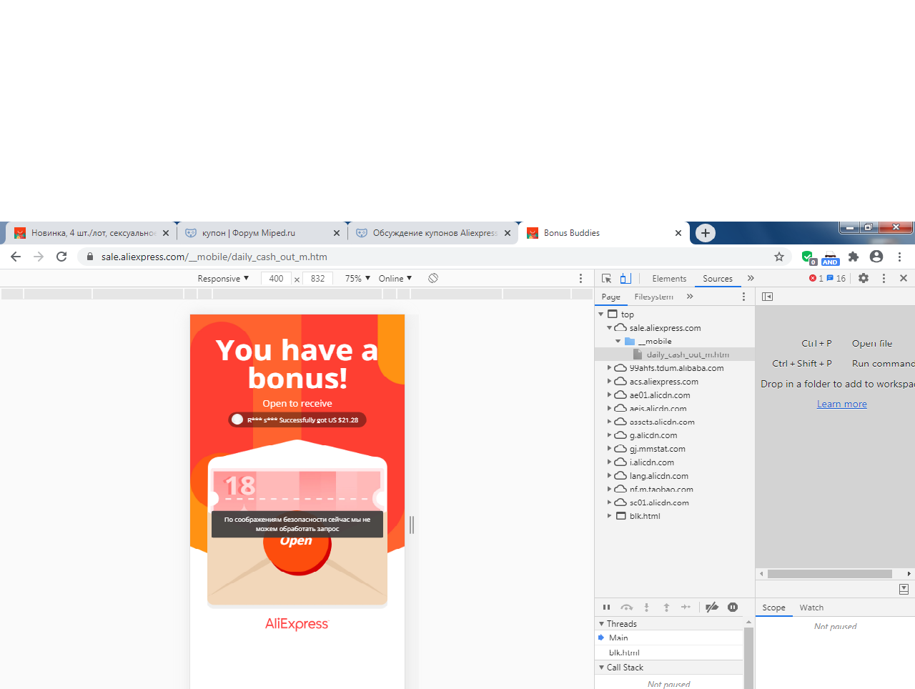Image resolution: width=915 pixels, height=689 pixels.
Task: Click the Learn more link
Action: click(x=842, y=404)
